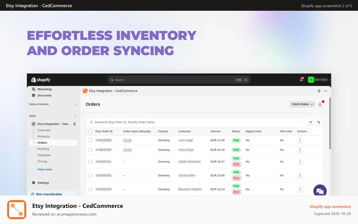Click the Etsy Integration sidebar app icon

click(x=34, y=124)
